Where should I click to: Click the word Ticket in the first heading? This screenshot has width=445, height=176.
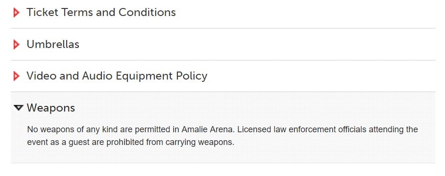pyautogui.click(x=42, y=12)
